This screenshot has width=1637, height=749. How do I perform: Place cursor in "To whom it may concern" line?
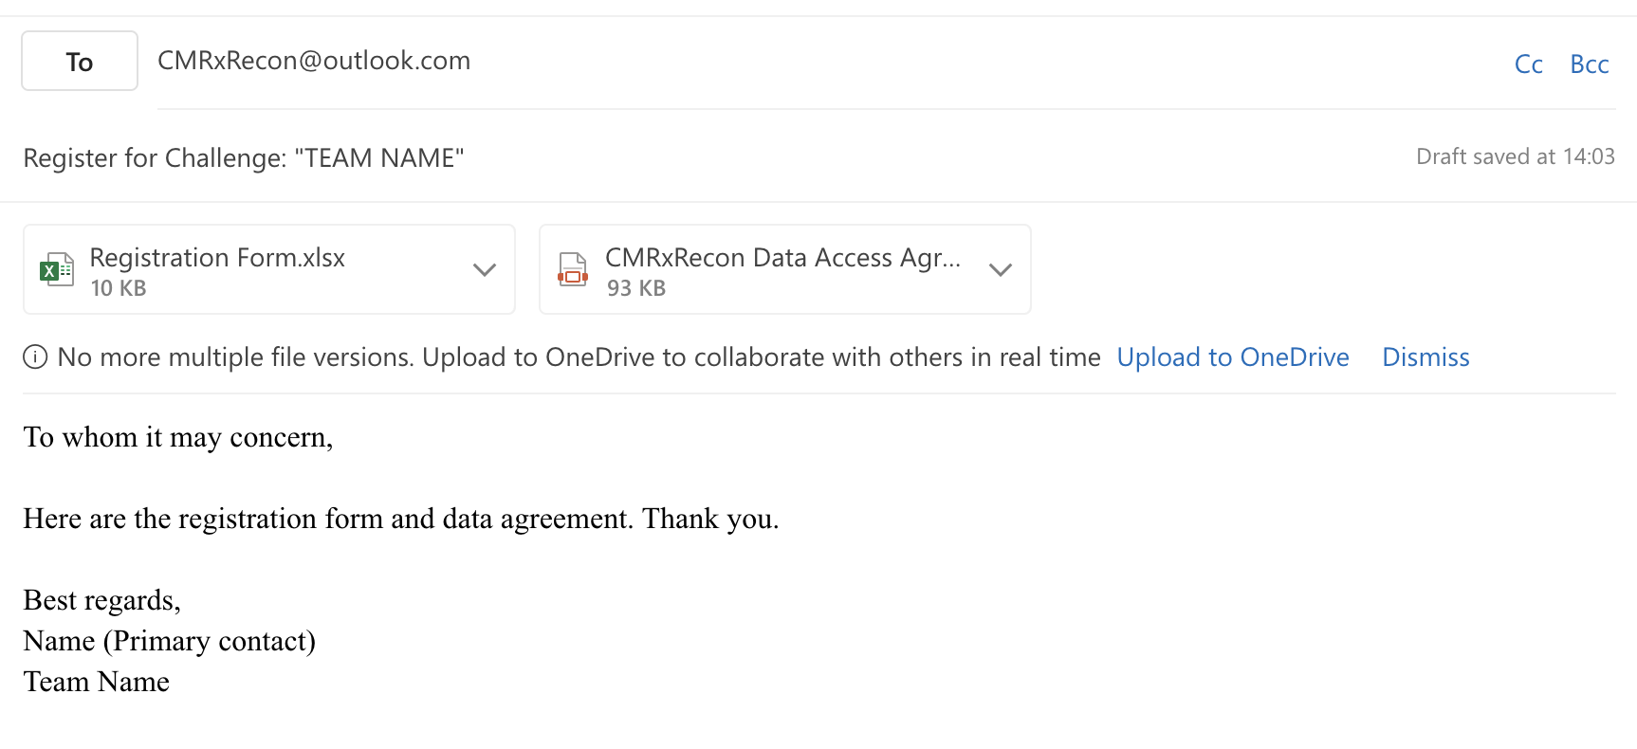click(178, 437)
